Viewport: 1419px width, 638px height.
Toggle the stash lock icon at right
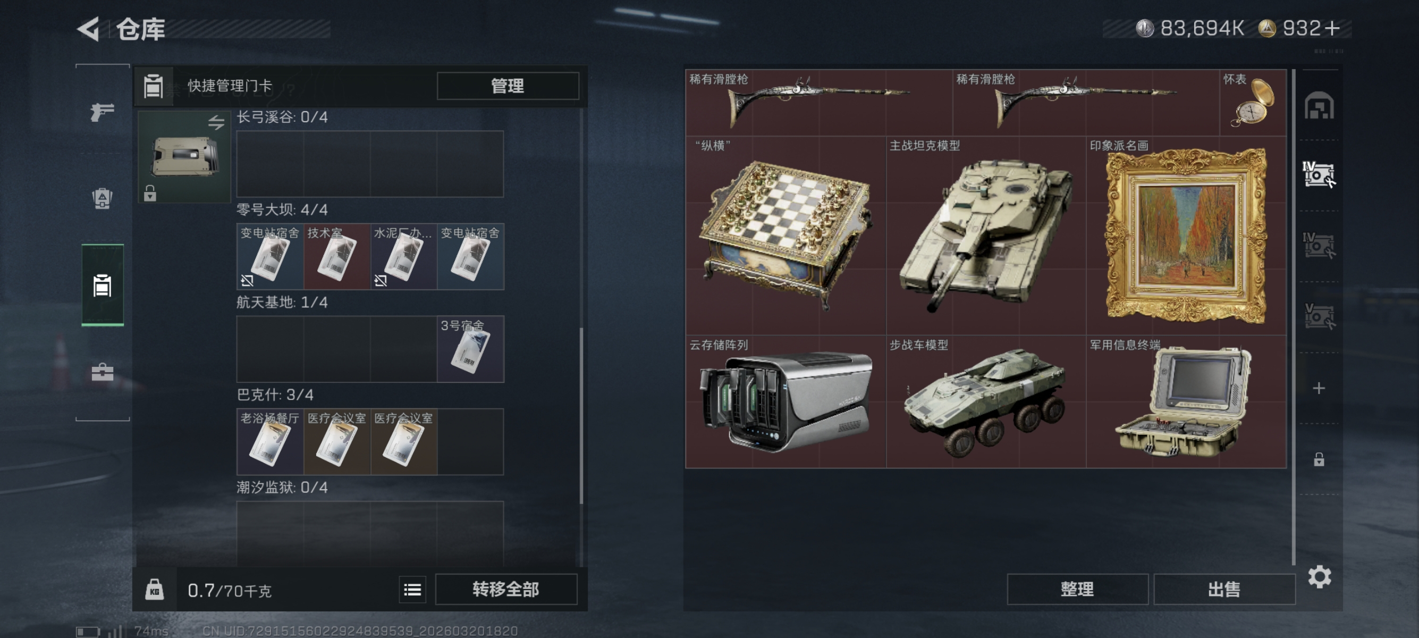pos(1319,459)
